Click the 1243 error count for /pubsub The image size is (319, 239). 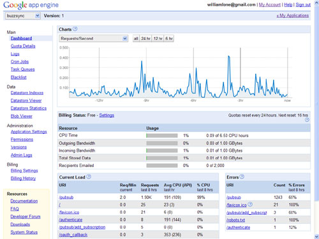tap(278, 198)
